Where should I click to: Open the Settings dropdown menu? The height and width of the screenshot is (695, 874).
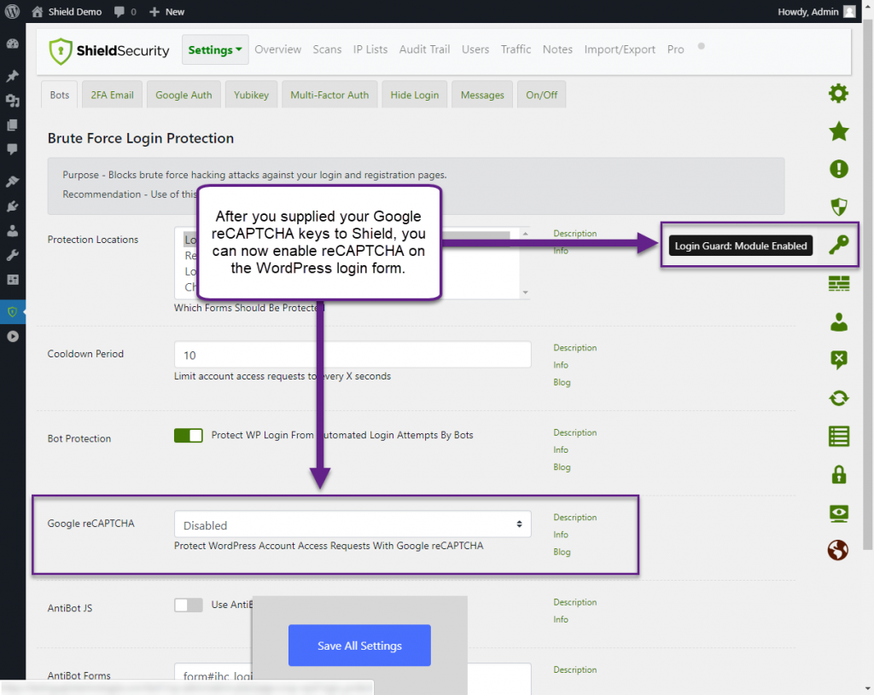215,49
